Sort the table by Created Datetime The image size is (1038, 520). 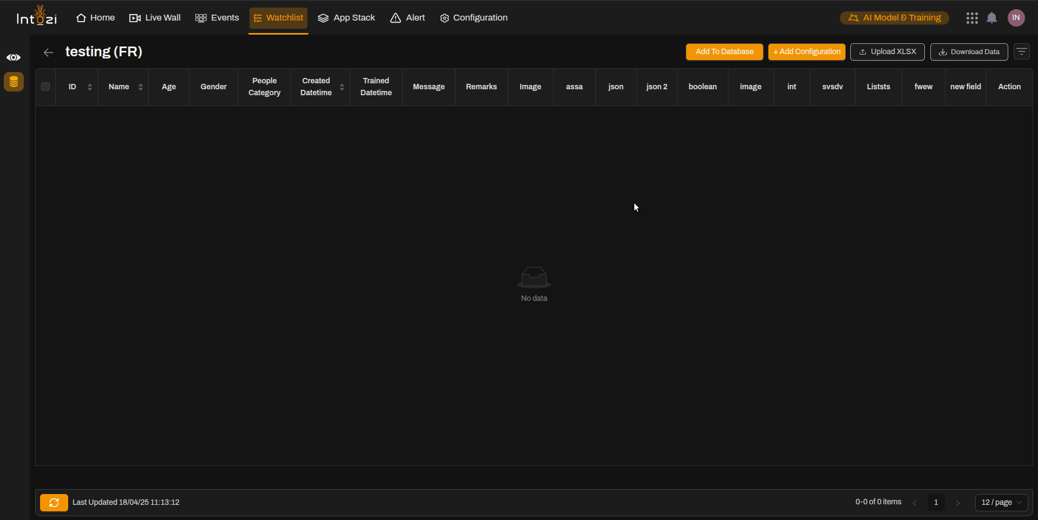341,87
